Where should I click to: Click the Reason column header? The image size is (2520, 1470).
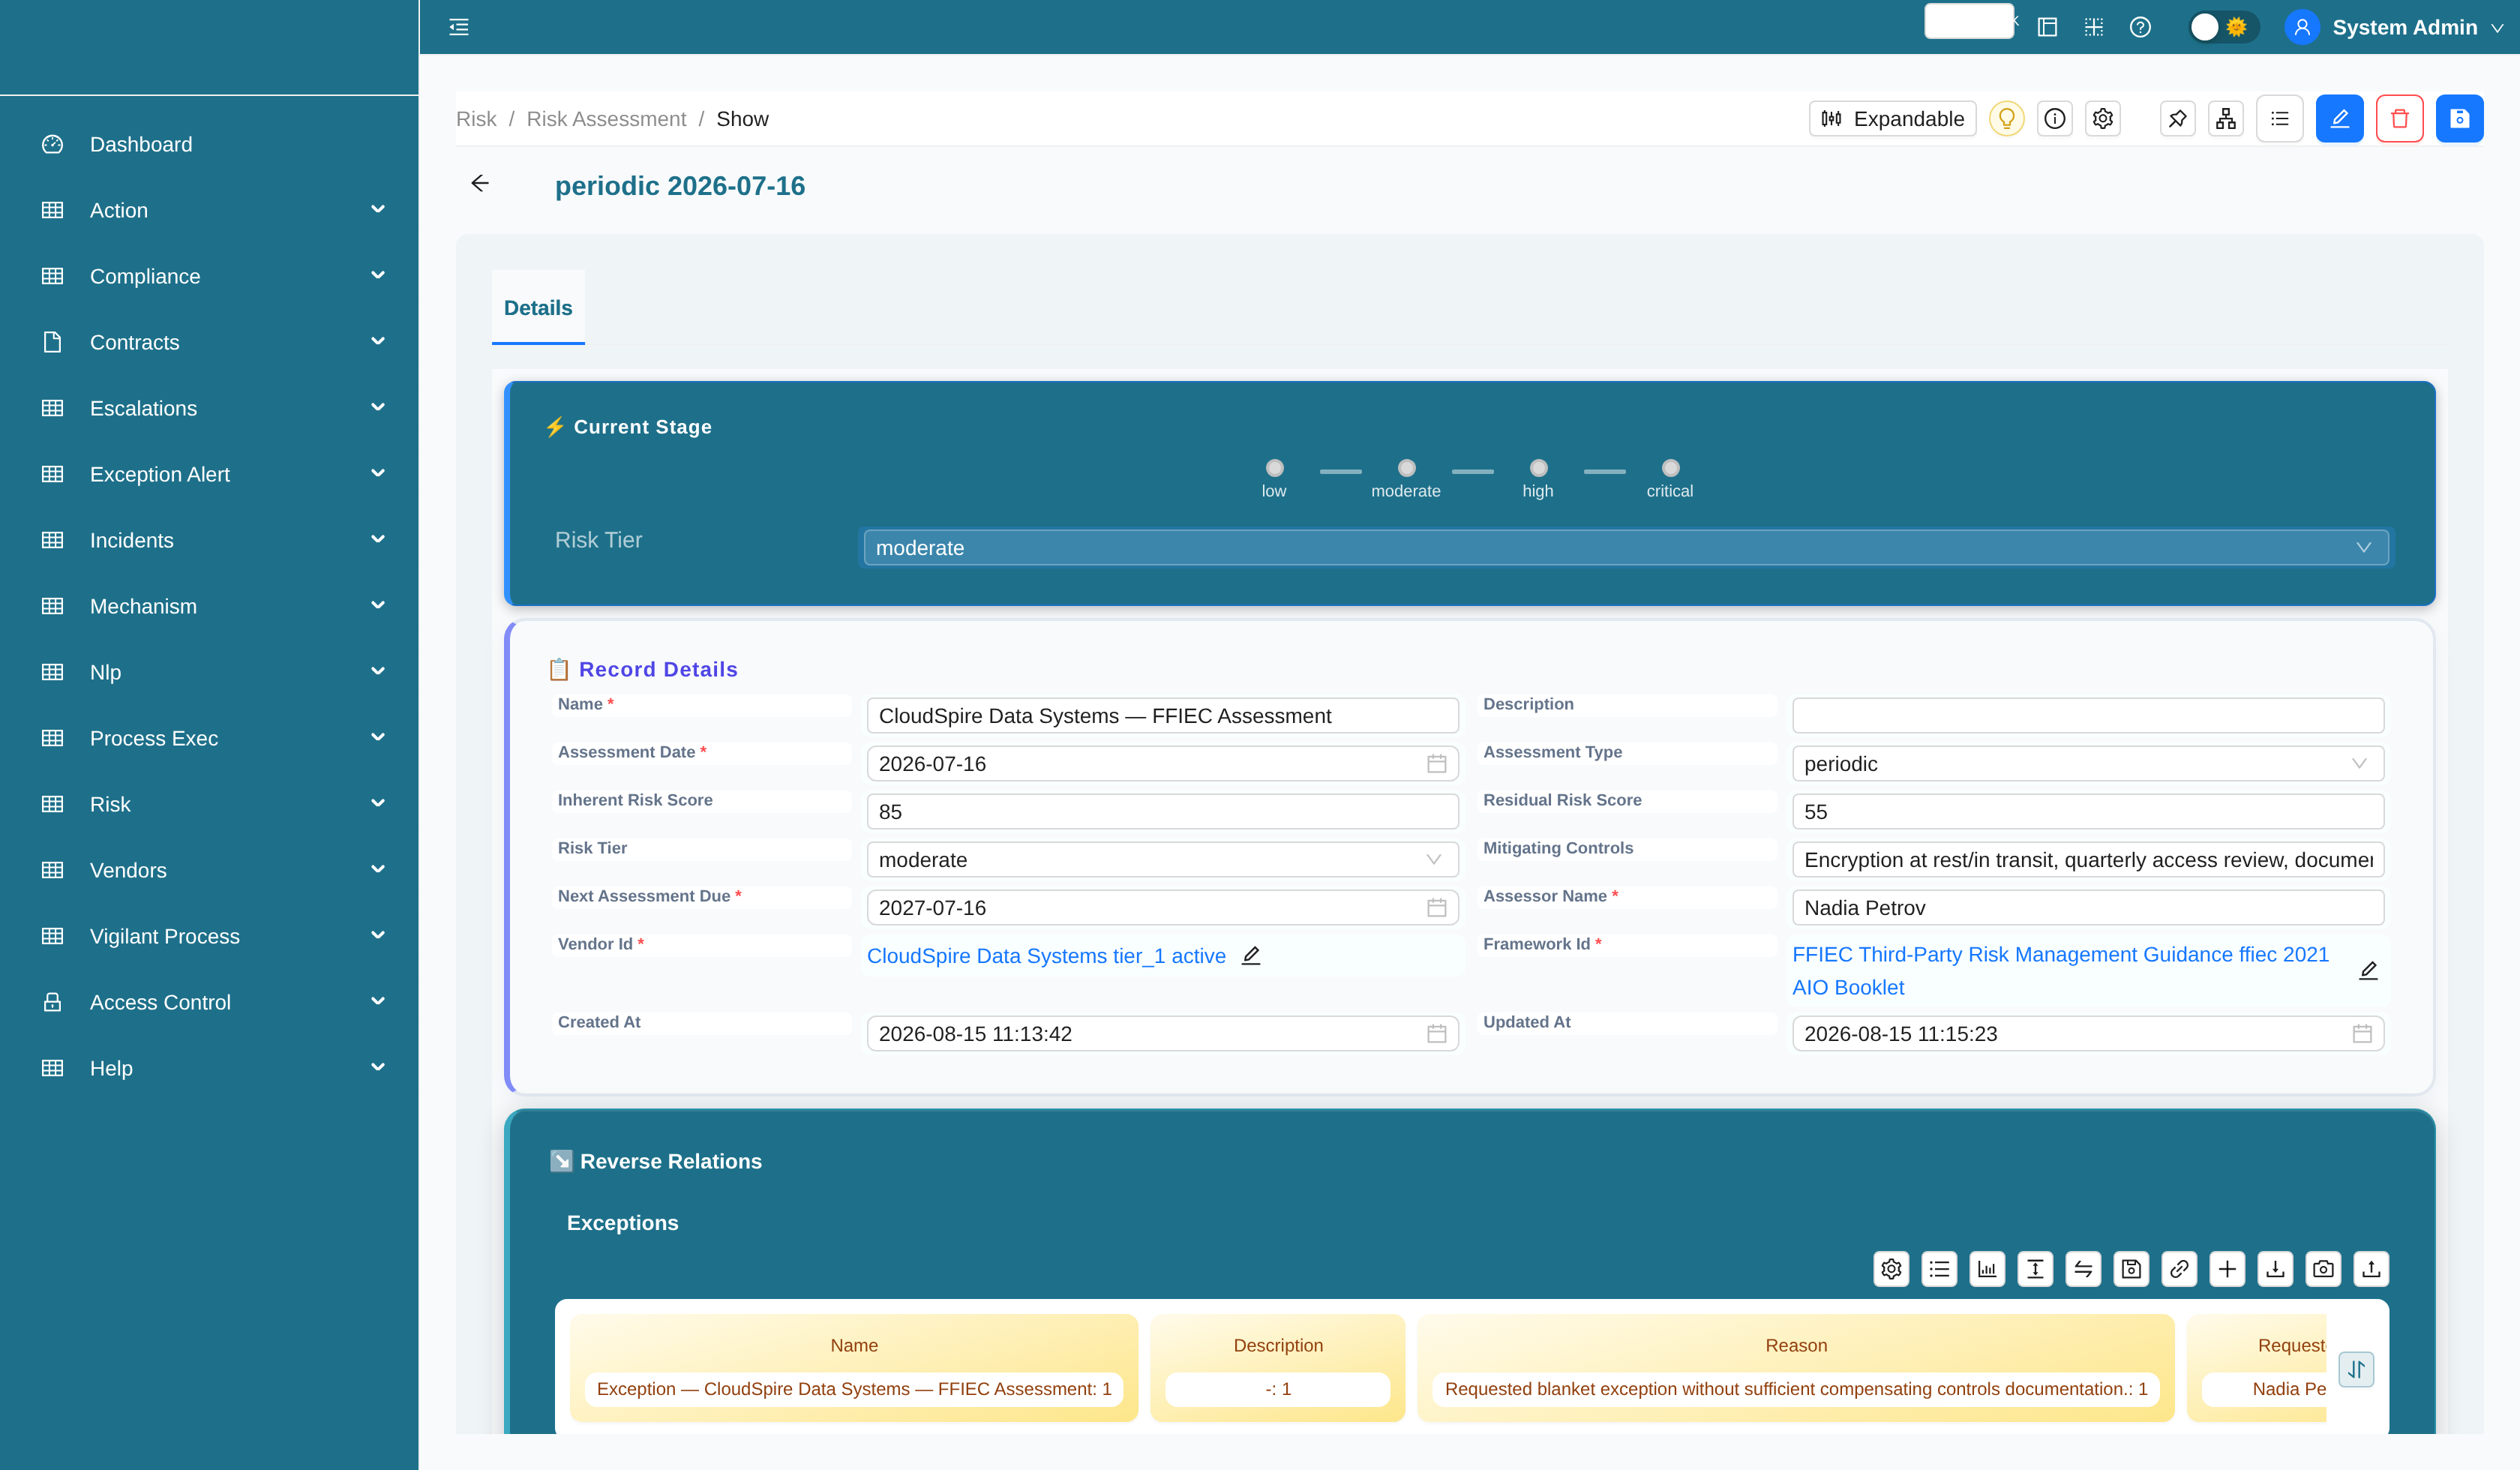[x=1796, y=1346]
